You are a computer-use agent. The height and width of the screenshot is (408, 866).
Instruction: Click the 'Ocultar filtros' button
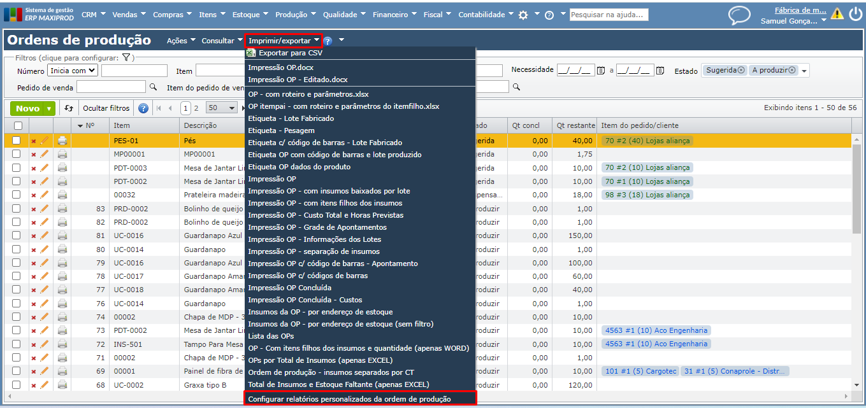point(106,108)
